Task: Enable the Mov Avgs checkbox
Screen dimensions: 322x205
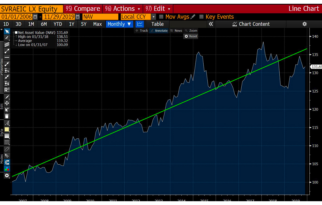Action: click(x=161, y=17)
